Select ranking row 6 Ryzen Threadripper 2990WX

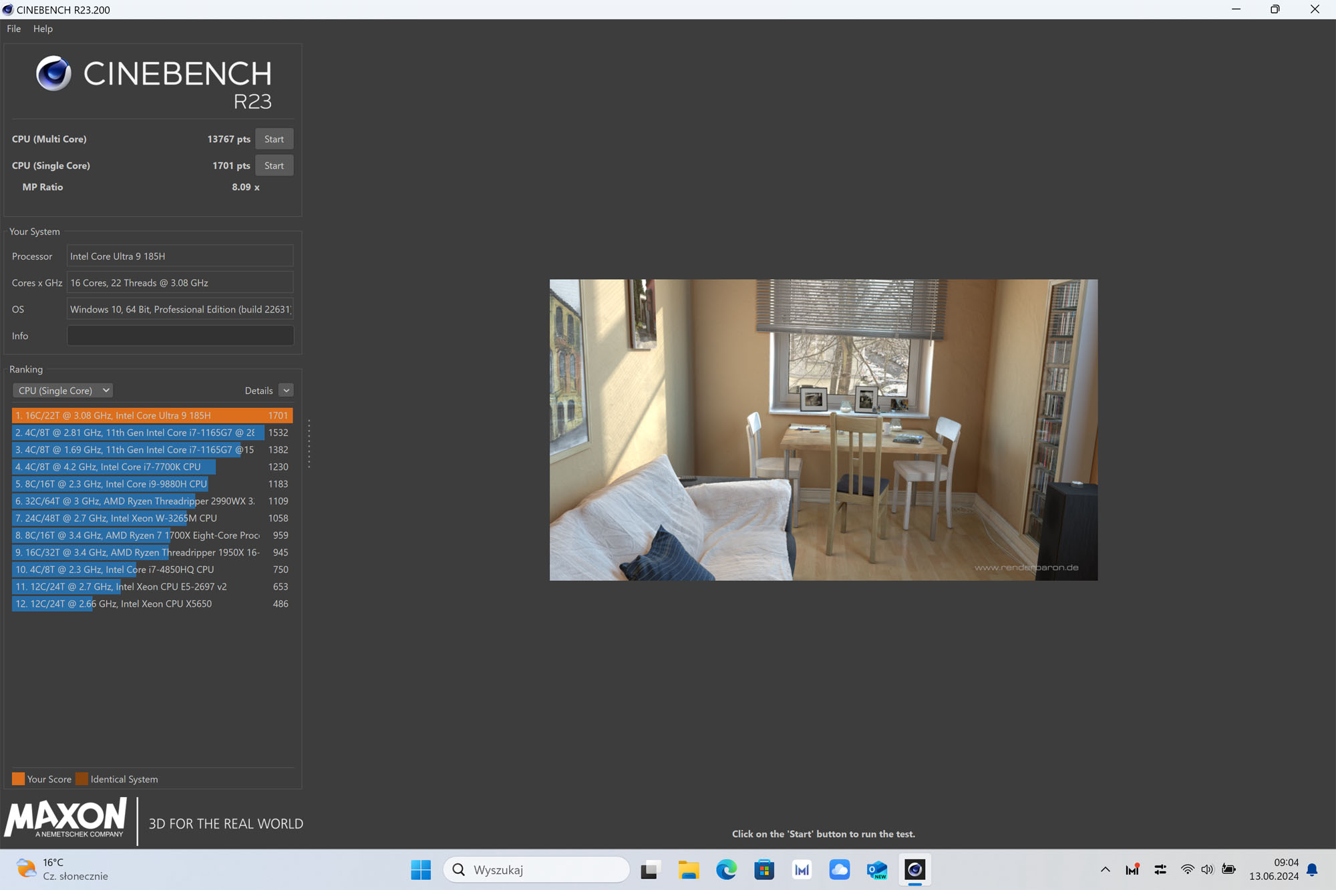152,501
